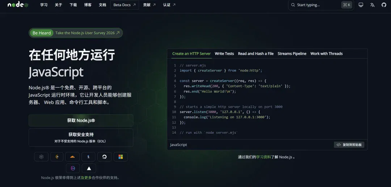The width and height of the screenshot is (391, 187).
Task: Open the 贡献 navigation link
Action: [x=150, y=5]
